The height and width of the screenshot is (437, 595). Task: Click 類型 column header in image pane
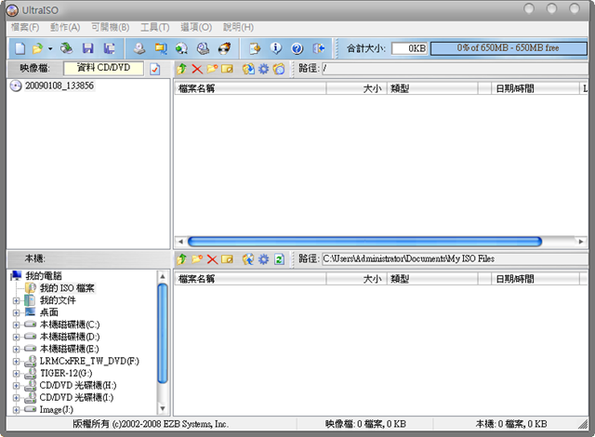(x=432, y=88)
